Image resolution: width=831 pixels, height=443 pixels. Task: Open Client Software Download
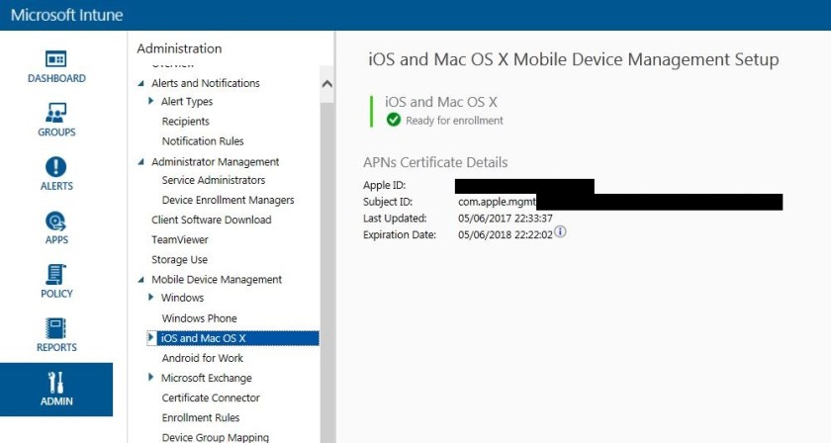[x=211, y=220]
